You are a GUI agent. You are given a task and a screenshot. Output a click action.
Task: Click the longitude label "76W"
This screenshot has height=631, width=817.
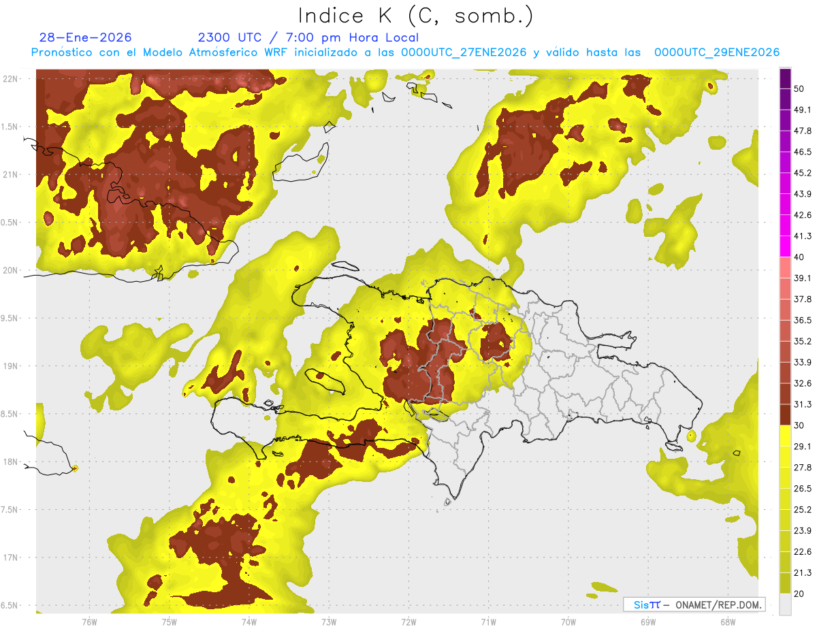pos(89,622)
